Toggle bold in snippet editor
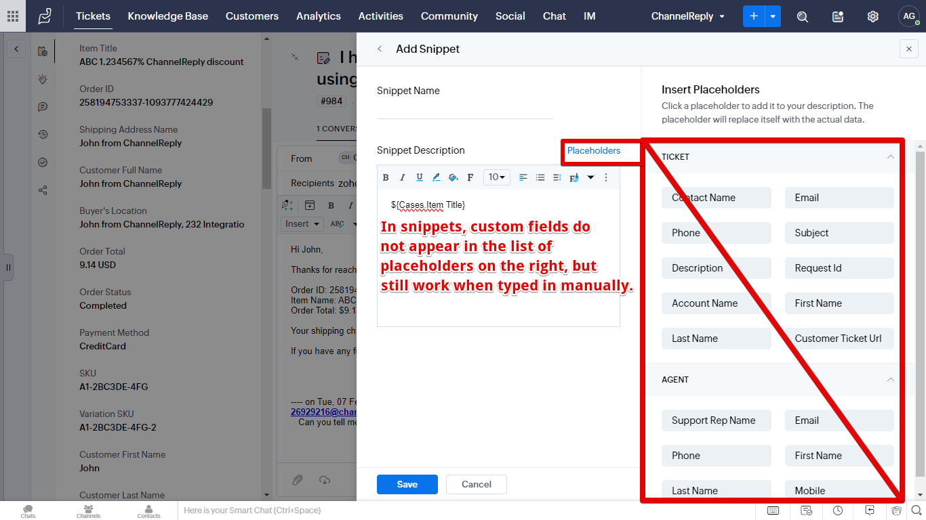Viewport: 926px width, 520px height. [386, 177]
